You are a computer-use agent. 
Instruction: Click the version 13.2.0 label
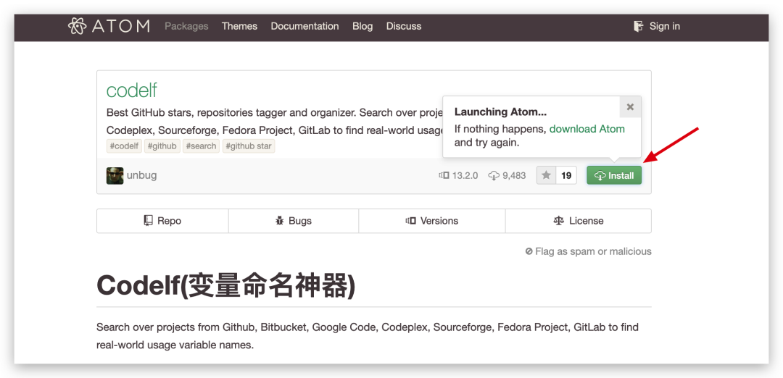point(465,175)
